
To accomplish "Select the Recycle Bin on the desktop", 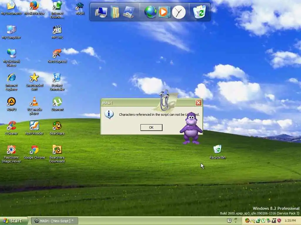I will (x=218, y=152).
